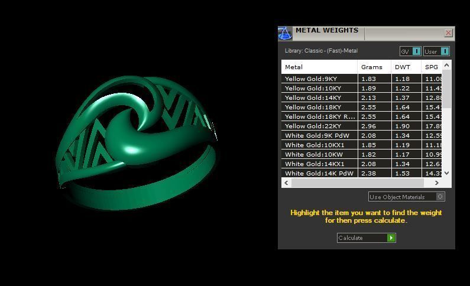Screen dimensions: 470x286
Task: Click the 2.13 grams cell
Action: [374, 97]
